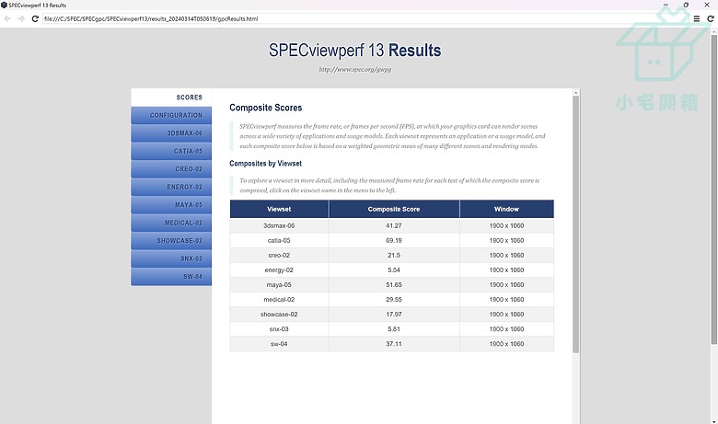Select the medical-02 viewset cell

279,300
